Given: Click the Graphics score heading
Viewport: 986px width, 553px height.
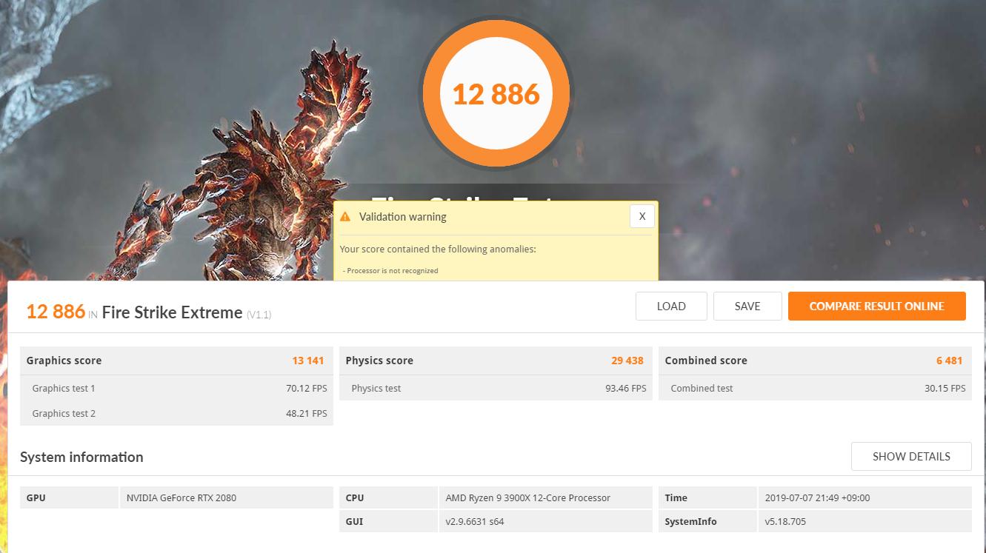Looking at the screenshot, I should pyautogui.click(x=64, y=361).
